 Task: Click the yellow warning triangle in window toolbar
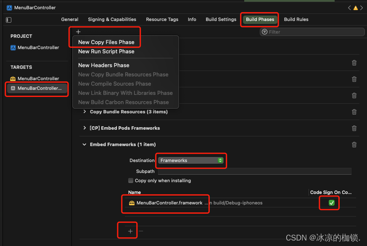point(355,7)
